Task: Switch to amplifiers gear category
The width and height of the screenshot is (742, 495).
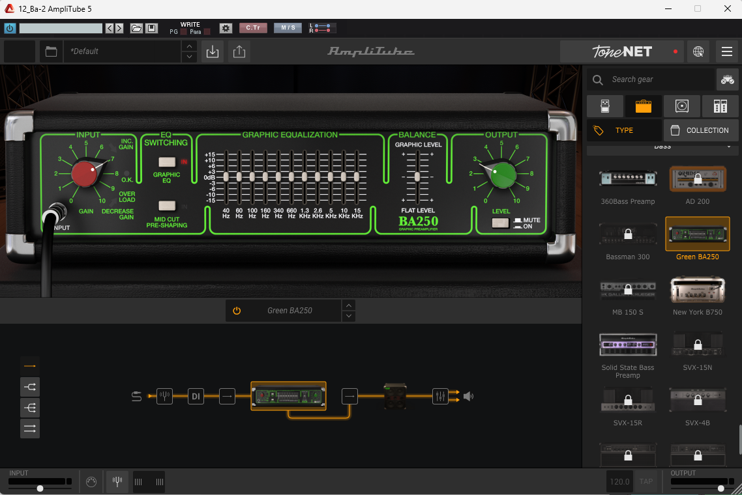Action: 643,106
